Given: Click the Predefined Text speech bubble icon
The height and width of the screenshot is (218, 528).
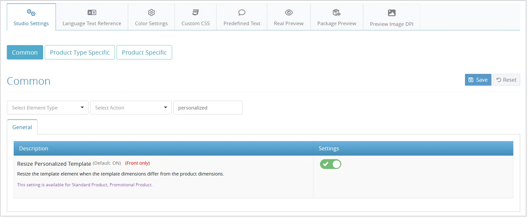Looking at the screenshot, I should (x=242, y=12).
